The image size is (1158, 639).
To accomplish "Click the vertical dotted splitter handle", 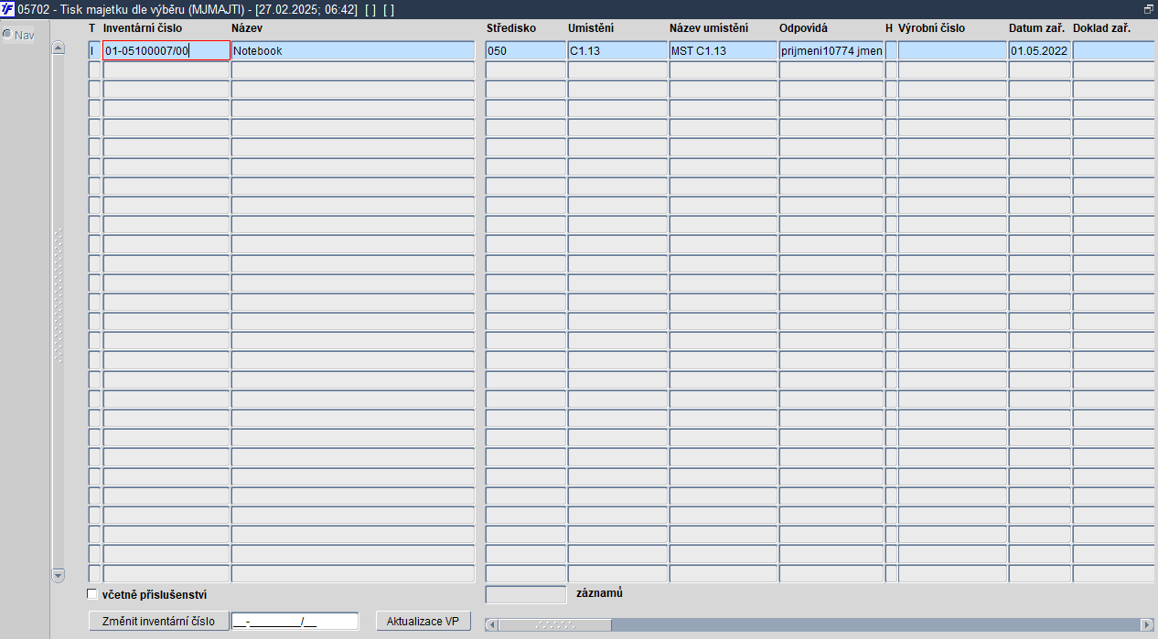I will [59, 295].
